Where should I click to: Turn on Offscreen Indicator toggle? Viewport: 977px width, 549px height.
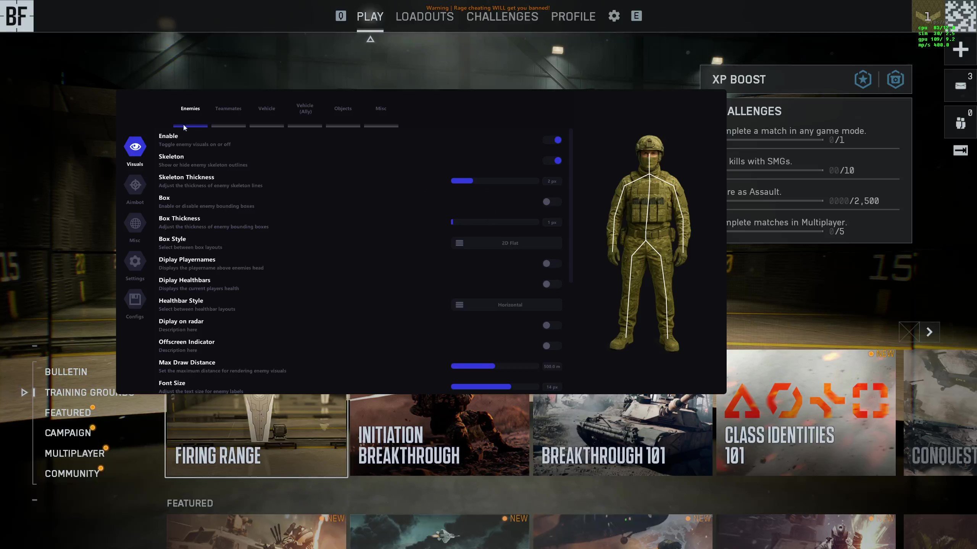[x=552, y=346]
